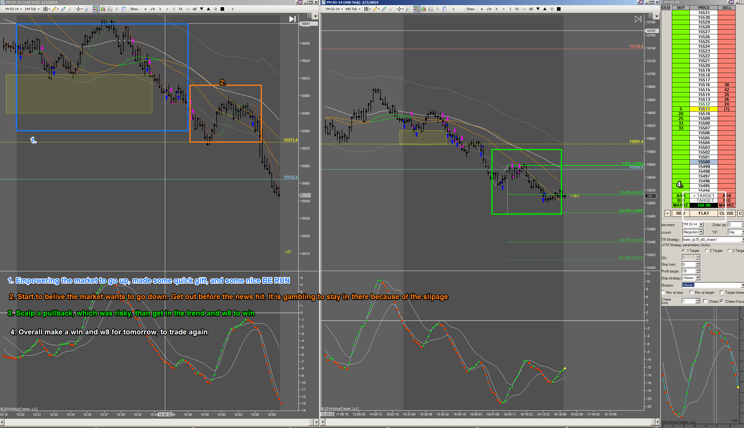Click the REV button

point(680,213)
